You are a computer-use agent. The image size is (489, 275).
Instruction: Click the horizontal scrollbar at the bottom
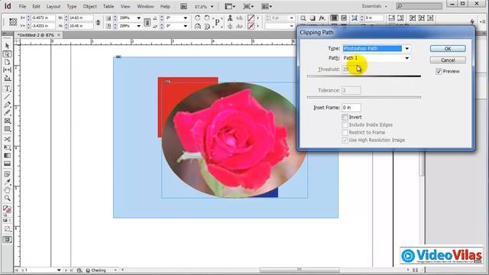300,270
